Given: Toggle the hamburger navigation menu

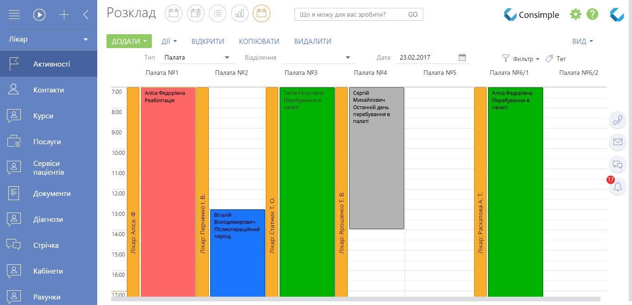Looking at the screenshot, I should (14, 15).
